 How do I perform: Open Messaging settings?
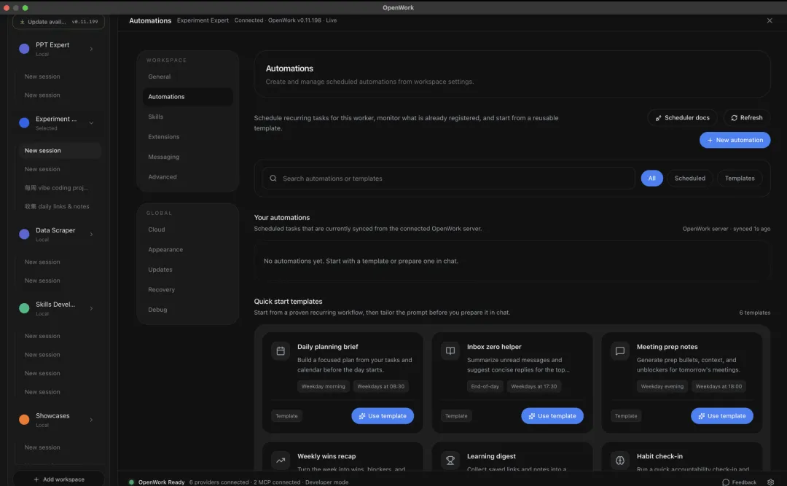188,157
